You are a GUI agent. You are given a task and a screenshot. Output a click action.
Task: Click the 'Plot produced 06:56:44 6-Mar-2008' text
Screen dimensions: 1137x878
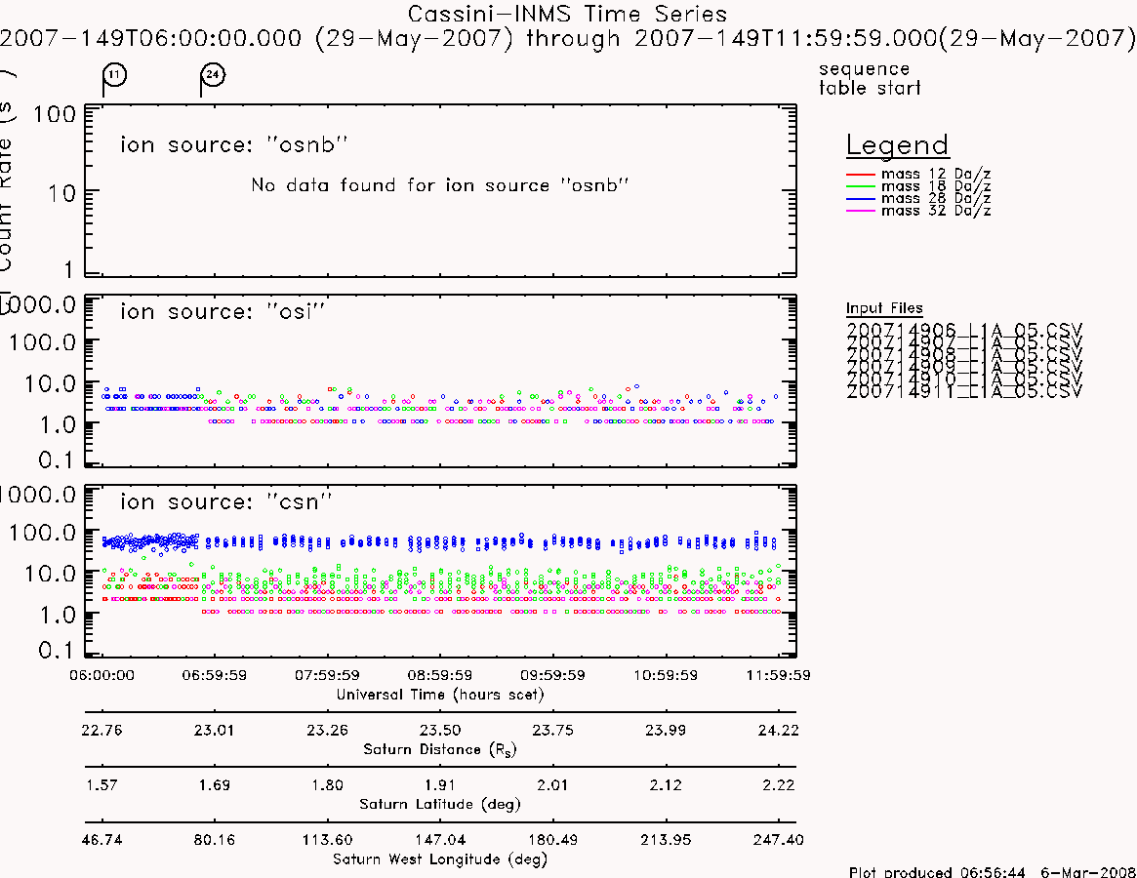pyautogui.click(x=992, y=871)
